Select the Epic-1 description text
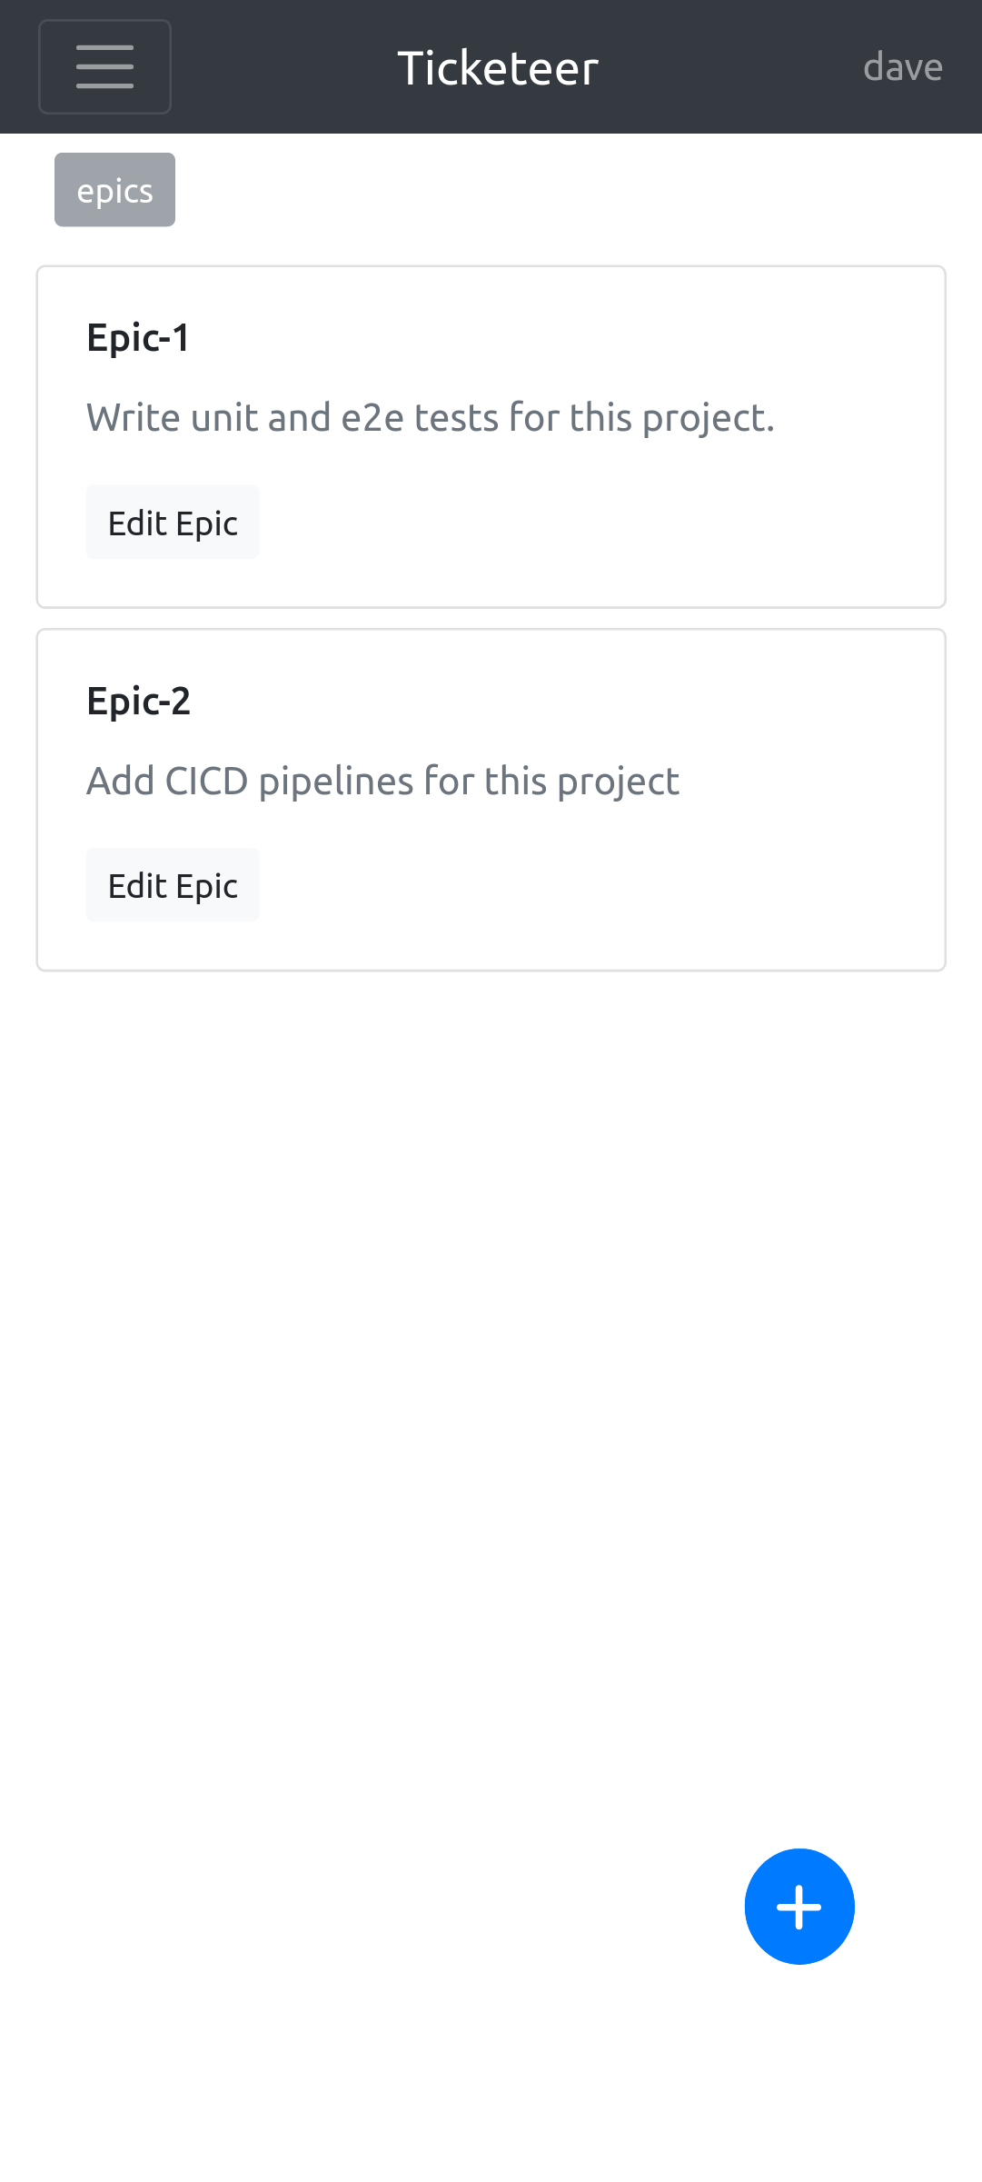This screenshot has height=2182, width=982. [430, 417]
